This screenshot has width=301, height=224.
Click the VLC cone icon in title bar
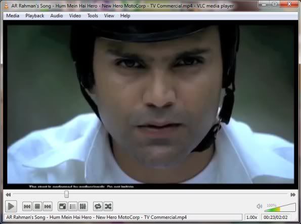pos(7,6)
